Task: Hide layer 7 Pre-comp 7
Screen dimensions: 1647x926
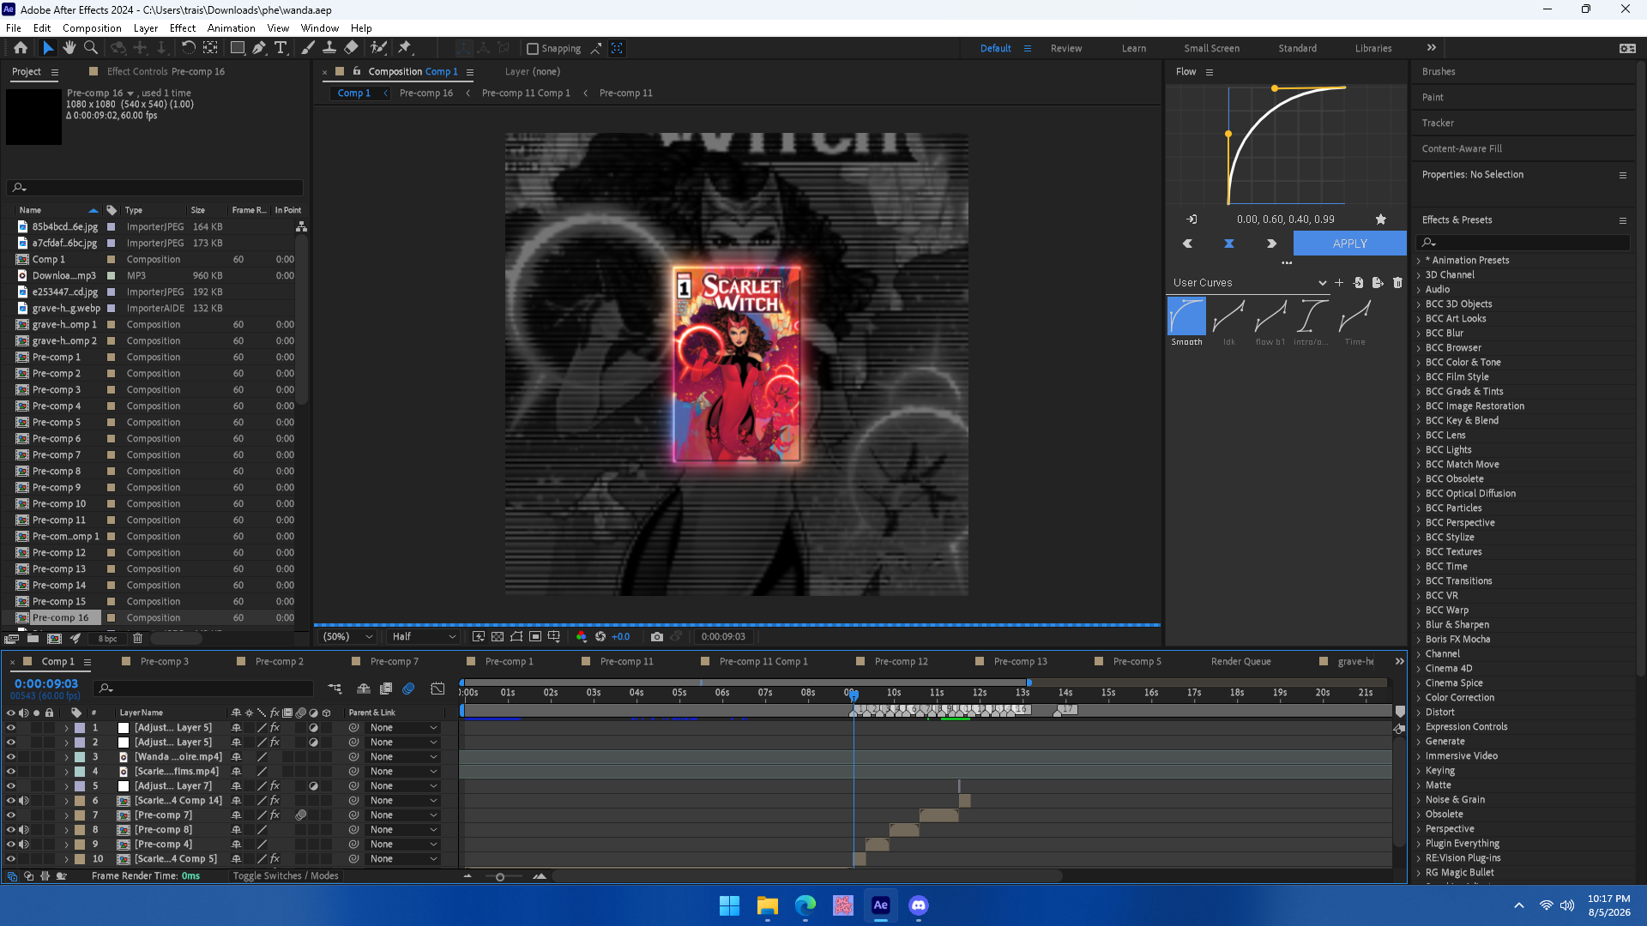Action: (x=11, y=815)
